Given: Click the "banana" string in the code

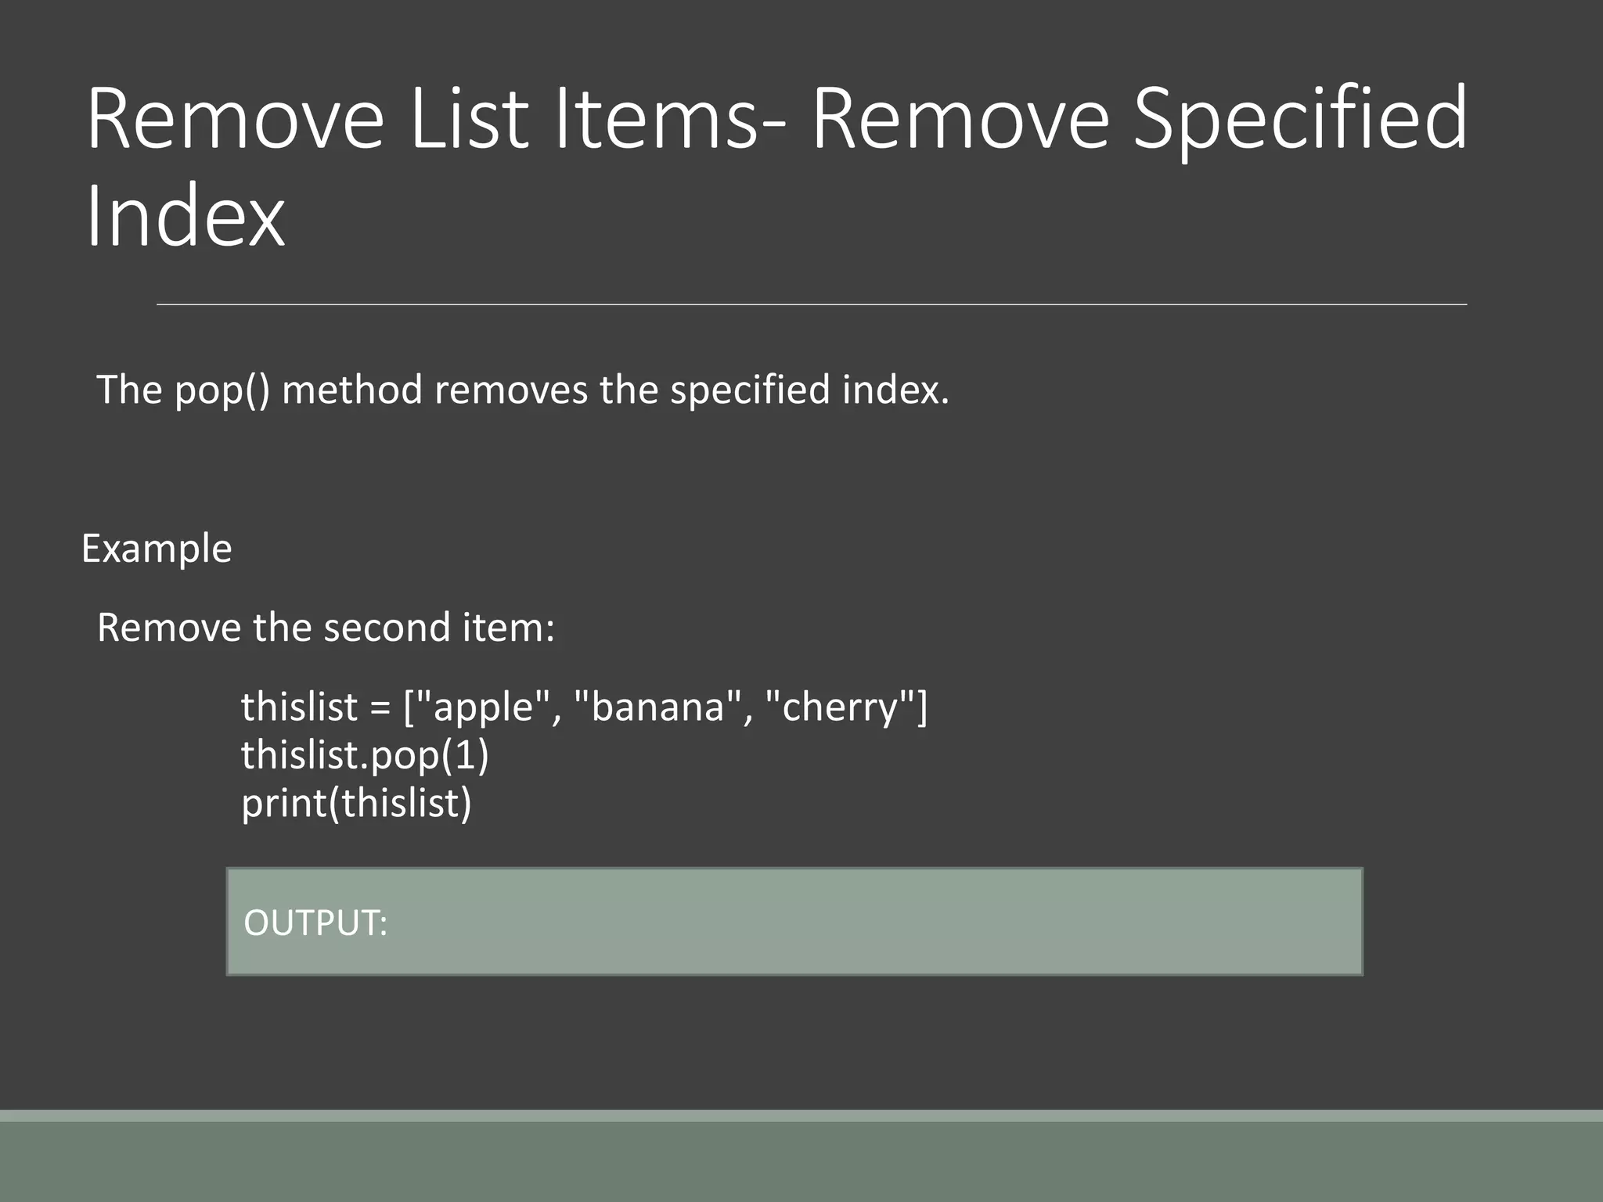Looking at the screenshot, I should point(657,707).
